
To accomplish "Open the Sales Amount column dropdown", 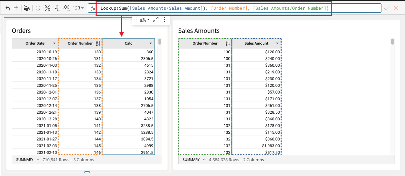I will pos(277,43).
